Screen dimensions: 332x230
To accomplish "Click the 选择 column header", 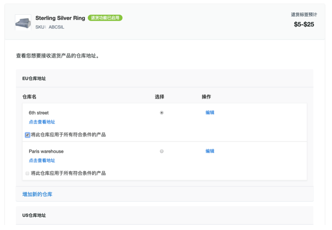I will coord(160,97).
